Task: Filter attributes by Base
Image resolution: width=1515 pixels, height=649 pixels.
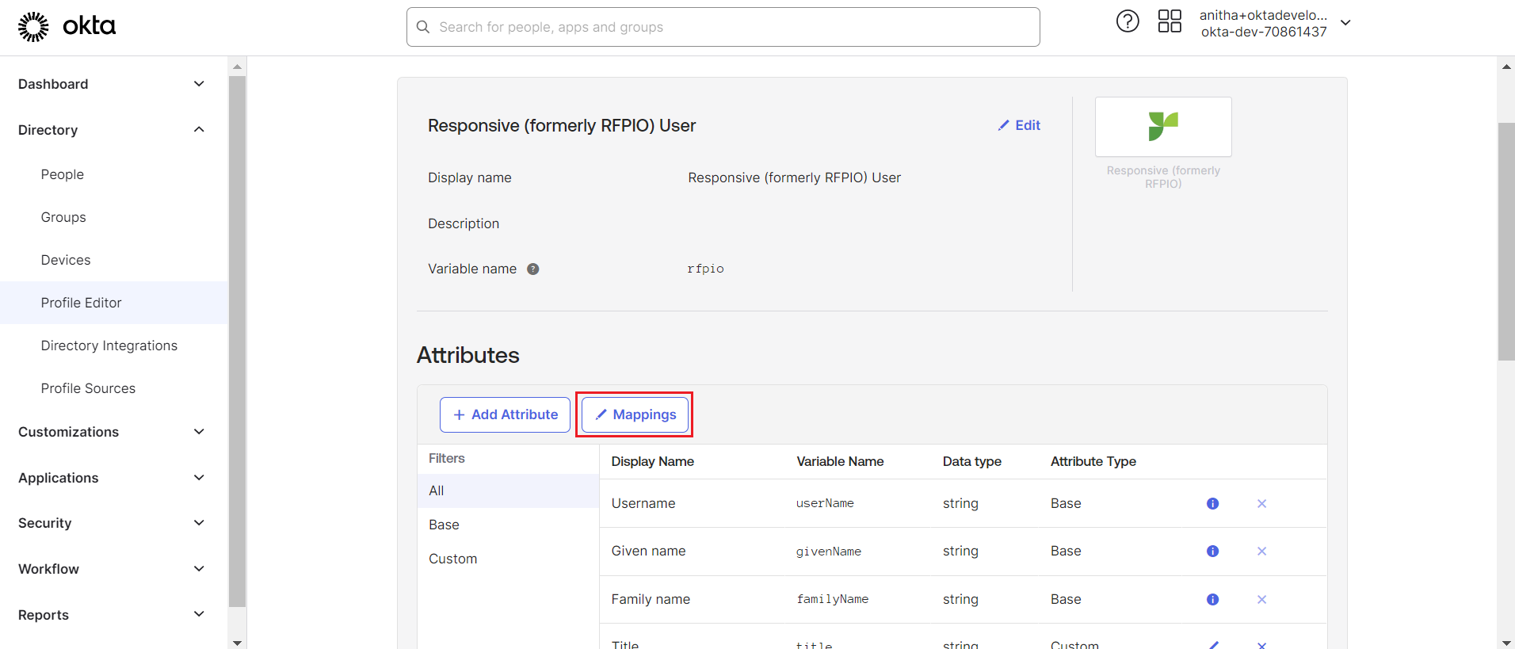Action: [x=508, y=525]
